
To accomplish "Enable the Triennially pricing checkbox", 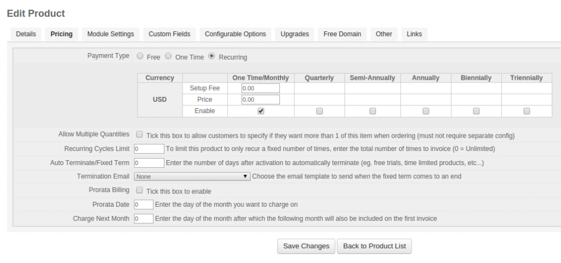I will (526, 111).
